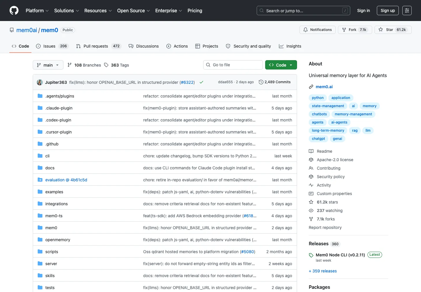Click the scale icon beside Apache-2.0 license
The height and width of the screenshot is (292, 421).
pos(311,160)
